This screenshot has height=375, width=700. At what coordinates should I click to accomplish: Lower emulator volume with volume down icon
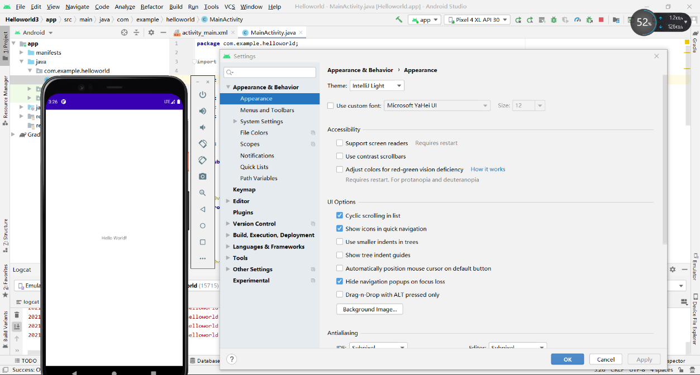[203, 127]
